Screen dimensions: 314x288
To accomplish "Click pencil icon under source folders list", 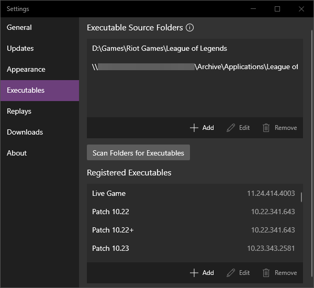I will [x=230, y=128].
